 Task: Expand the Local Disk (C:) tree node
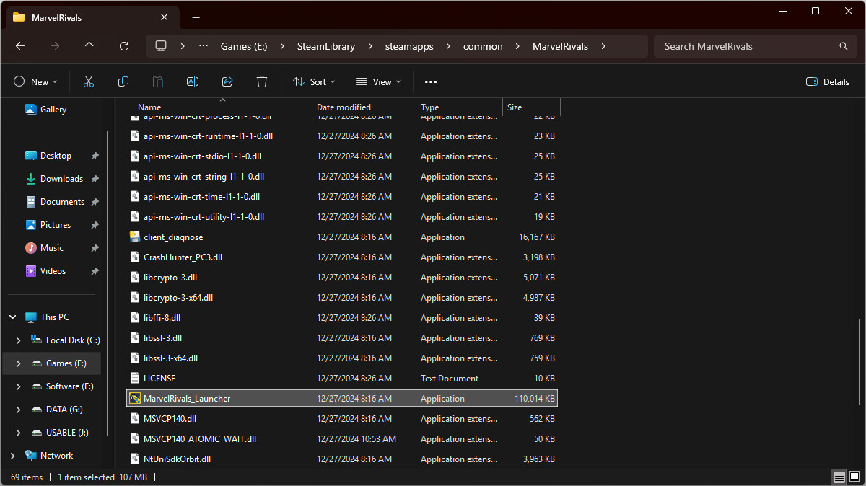[x=19, y=340]
